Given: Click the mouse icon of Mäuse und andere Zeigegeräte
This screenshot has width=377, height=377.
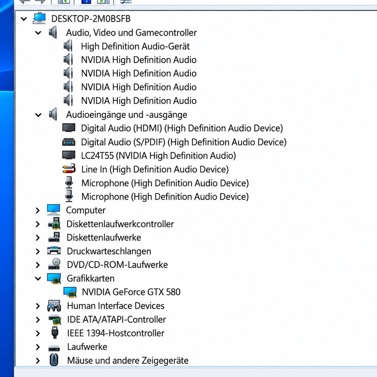Looking at the screenshot, I should (x=54, y=360).
